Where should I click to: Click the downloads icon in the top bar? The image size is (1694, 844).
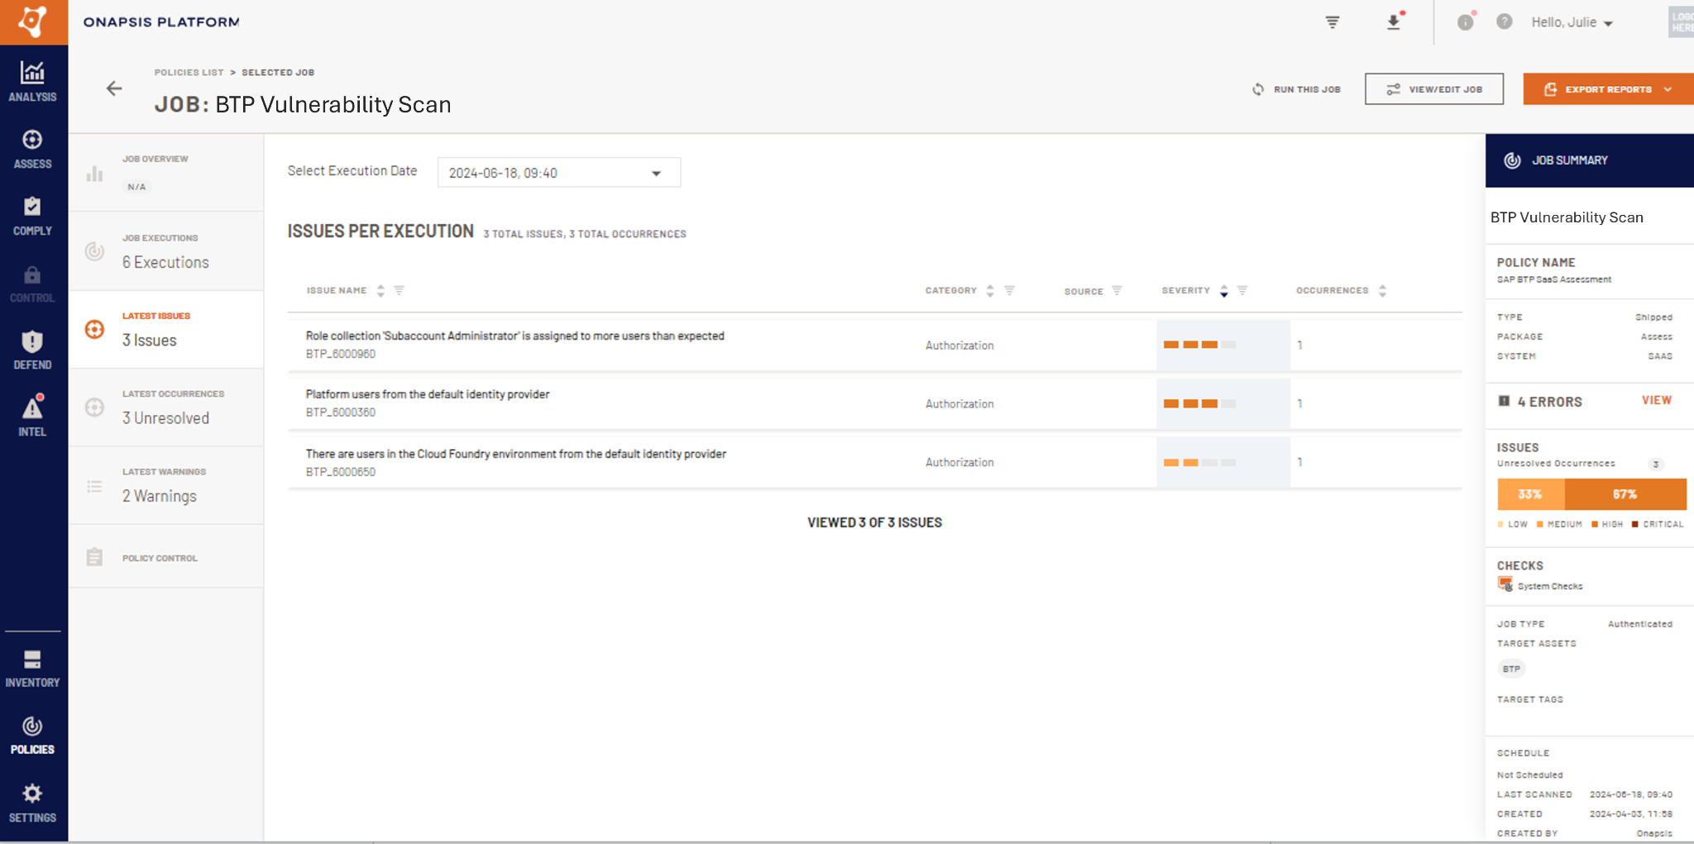[1394, 22]
